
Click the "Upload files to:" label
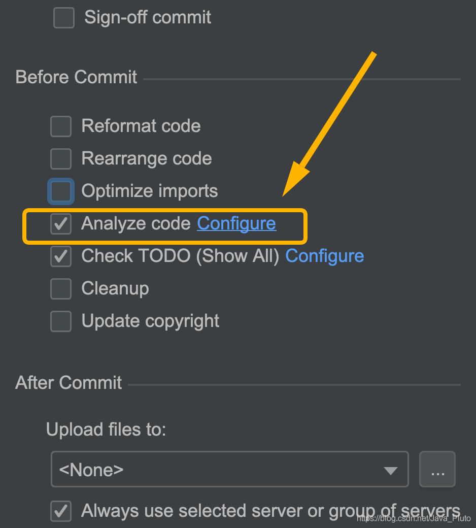tap(106, 430)
